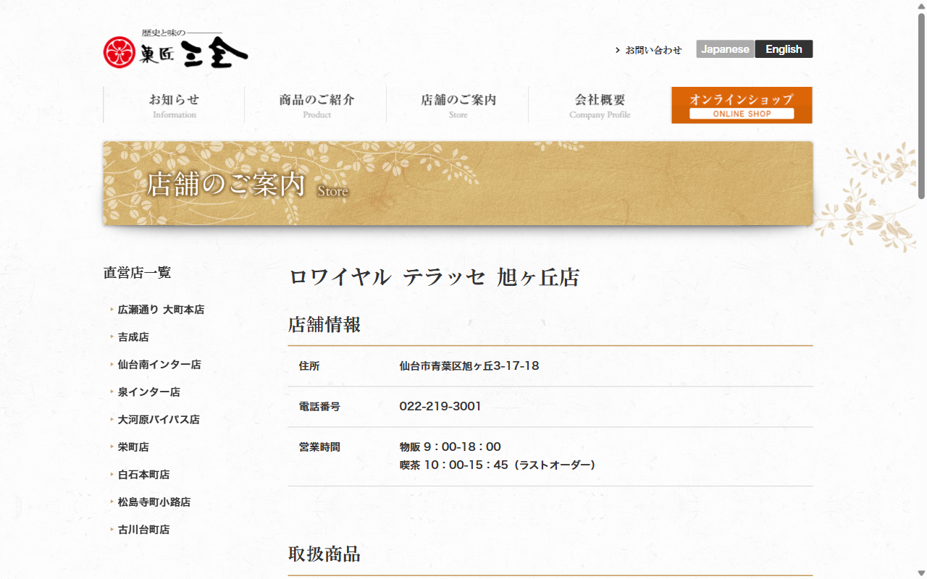Switch language to Japanese
Screen dimensions: 927x579
[725, 49]
